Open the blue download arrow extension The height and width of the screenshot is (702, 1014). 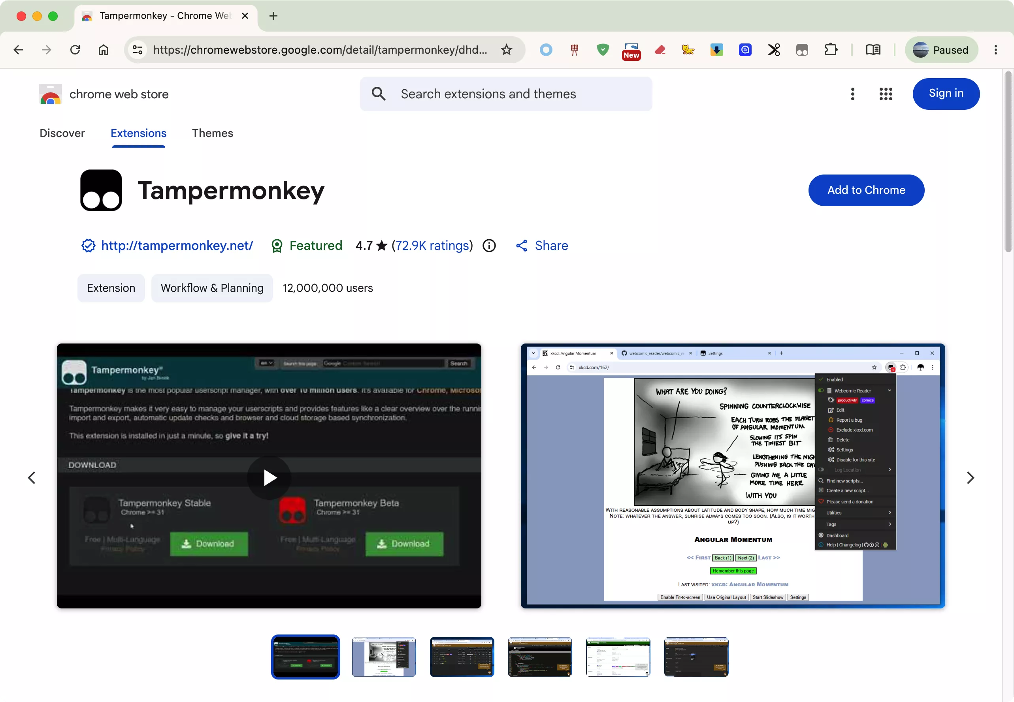click(x=716, y=50)
